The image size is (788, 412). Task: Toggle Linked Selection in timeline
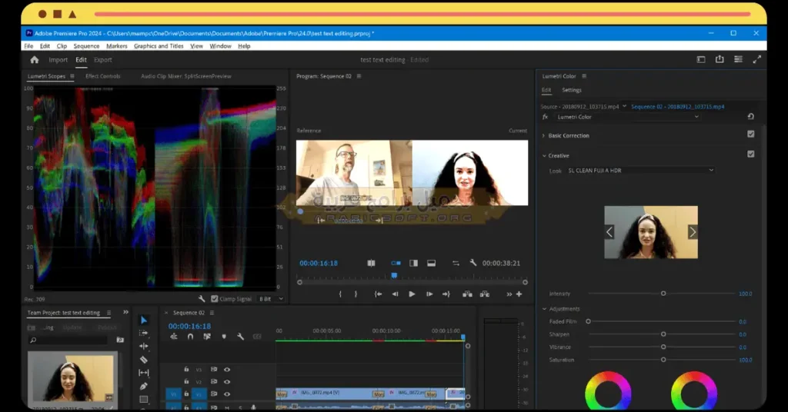click(x=206, y=337)
